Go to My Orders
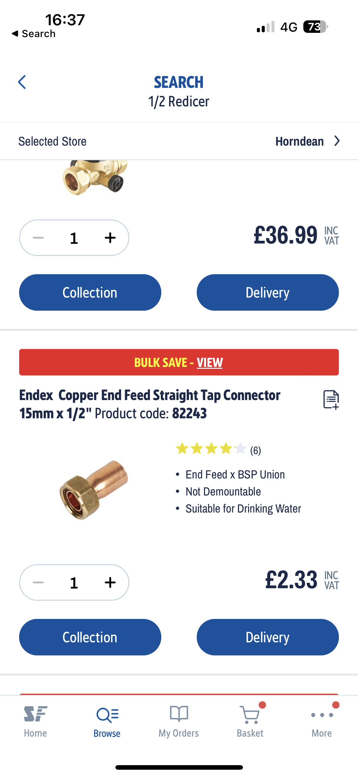 coord(179,721)
